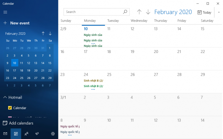Click the February 2020 header title

tap(173, 12)
